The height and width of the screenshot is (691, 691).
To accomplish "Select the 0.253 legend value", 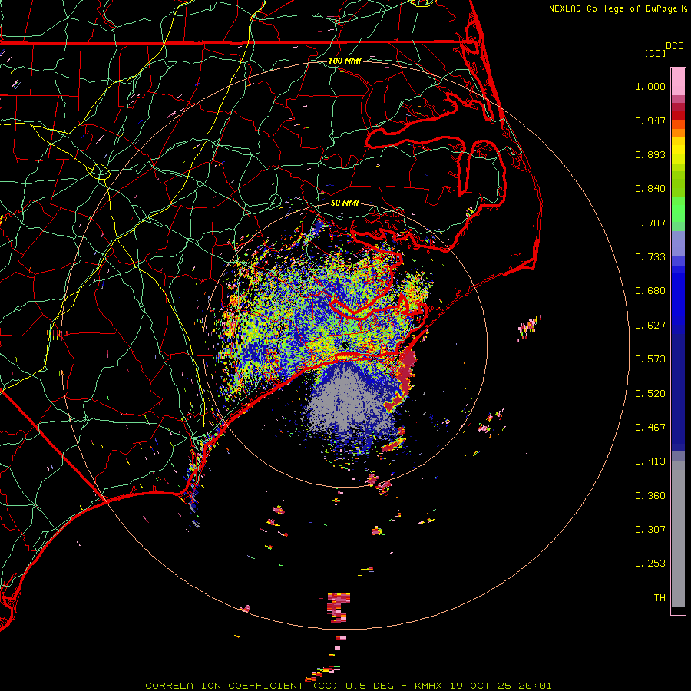I will (650, 564).
